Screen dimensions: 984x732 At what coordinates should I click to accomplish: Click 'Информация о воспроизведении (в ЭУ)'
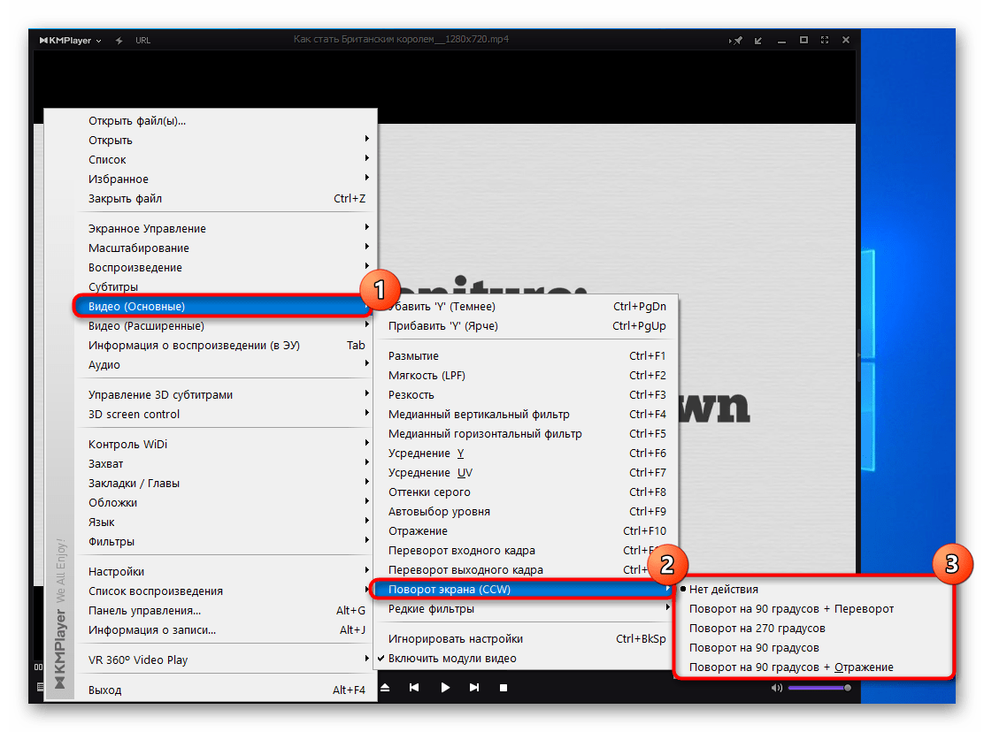224,346
